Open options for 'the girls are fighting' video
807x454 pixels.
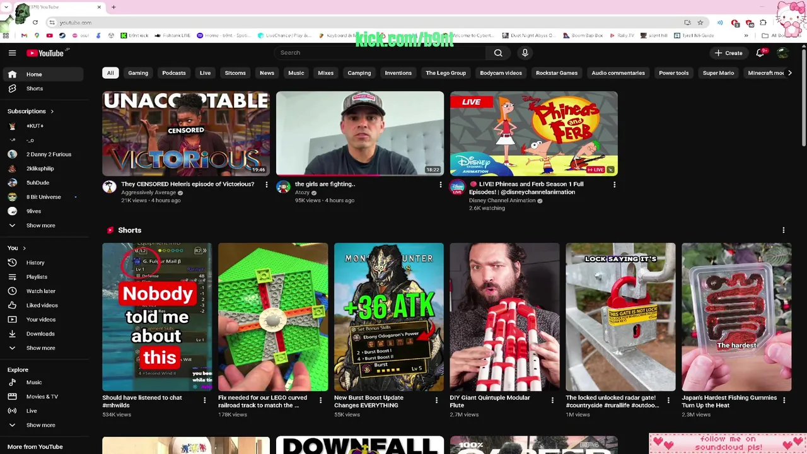click(x=440, y=185)
